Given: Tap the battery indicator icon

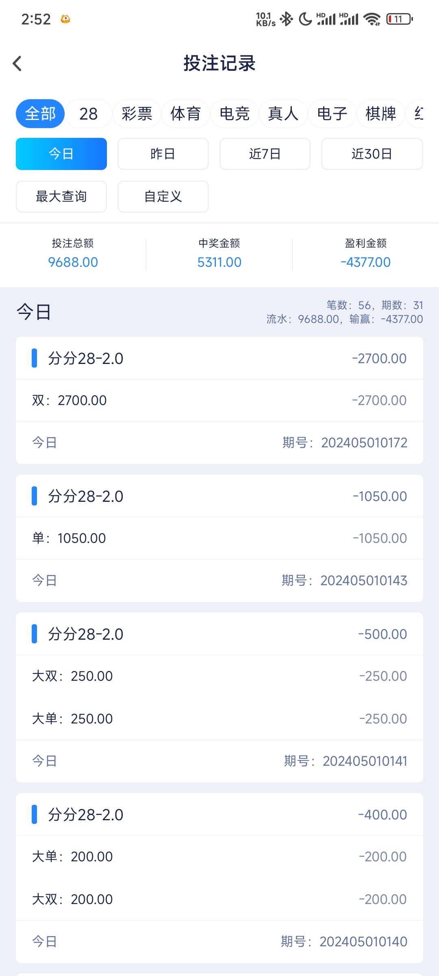Looking at the screenshot, I should pyautogui.click(x=399, y=19).
